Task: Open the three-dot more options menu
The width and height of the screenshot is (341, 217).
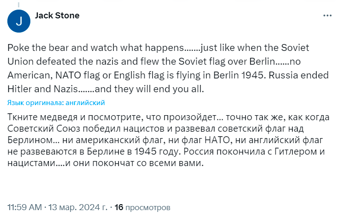Action: (327, 16)
